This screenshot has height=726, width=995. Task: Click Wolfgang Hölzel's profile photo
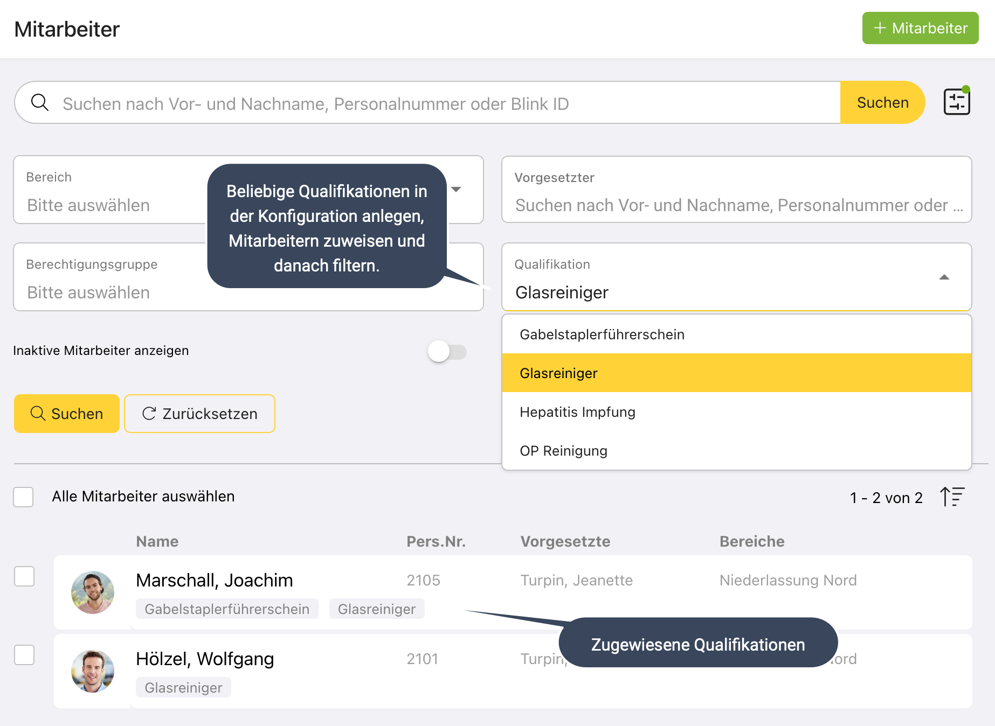93,671
